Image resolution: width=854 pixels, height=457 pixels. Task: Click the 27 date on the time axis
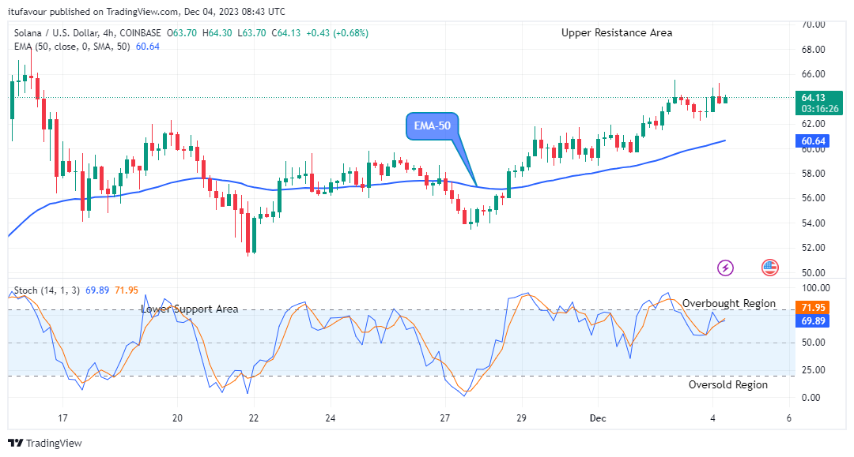tap(444, 418)
